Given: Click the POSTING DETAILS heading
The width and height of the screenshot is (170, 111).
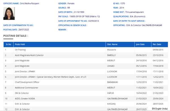Looking at the screenshot, I should click(16, 36).
